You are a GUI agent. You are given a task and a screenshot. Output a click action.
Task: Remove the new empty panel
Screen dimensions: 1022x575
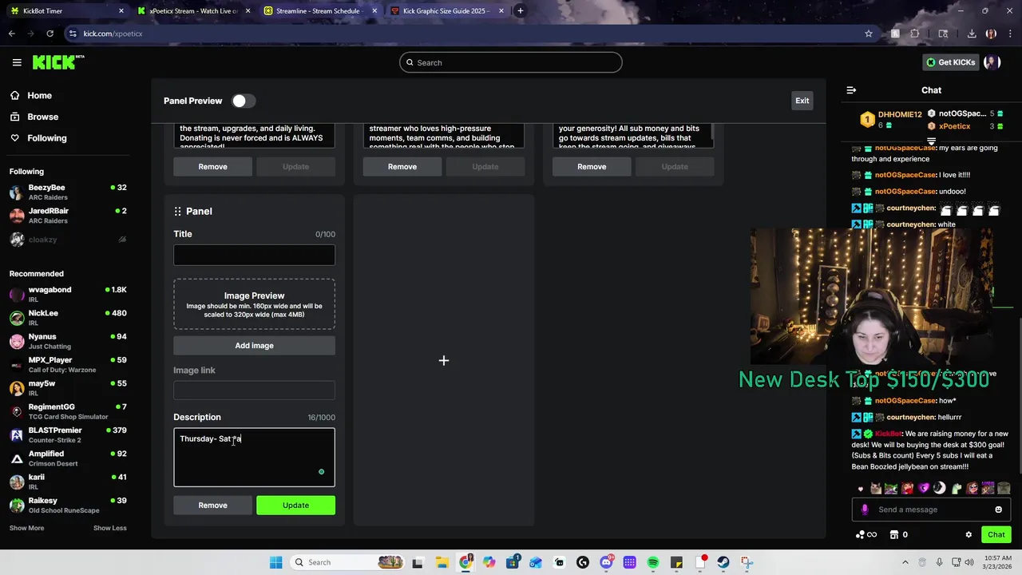click(212, 505)
